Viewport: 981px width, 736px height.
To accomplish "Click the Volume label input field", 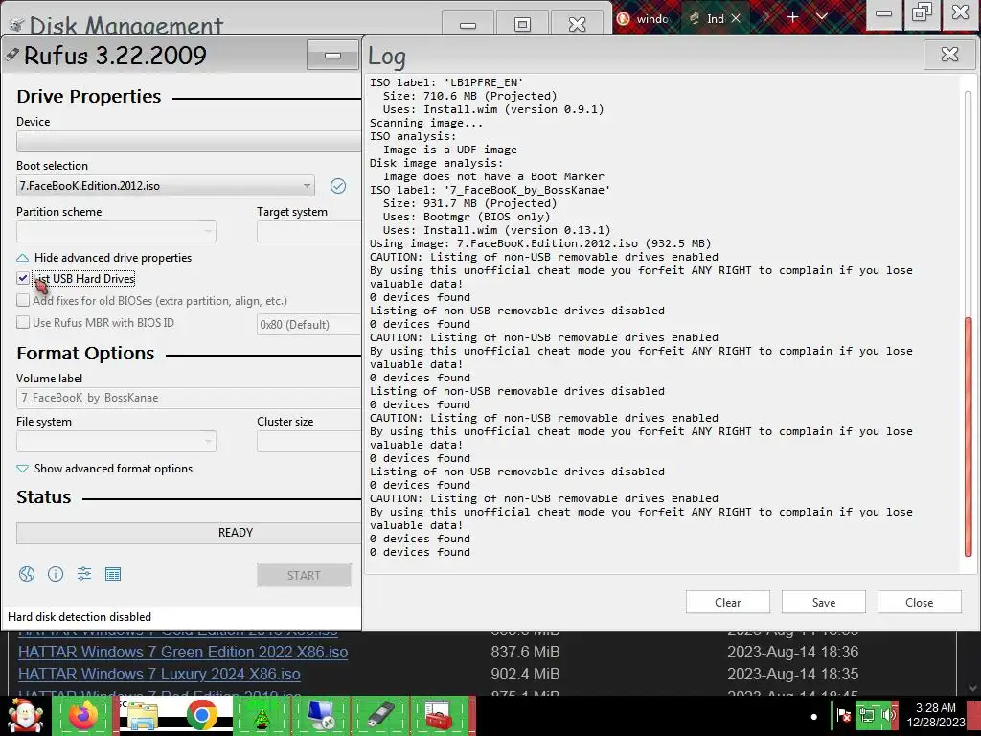I will [189, 398].
